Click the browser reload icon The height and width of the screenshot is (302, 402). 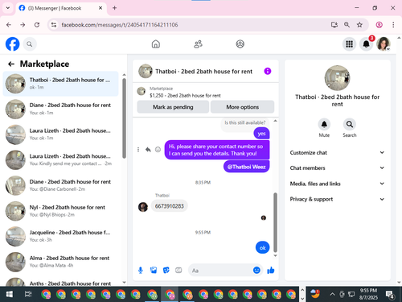click(x=37, y=25)
